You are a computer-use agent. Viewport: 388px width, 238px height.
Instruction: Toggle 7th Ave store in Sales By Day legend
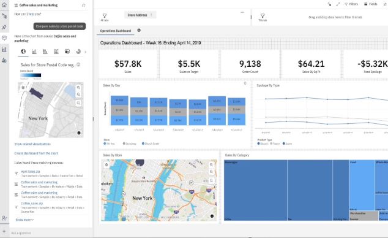click(x=110, y=144)
